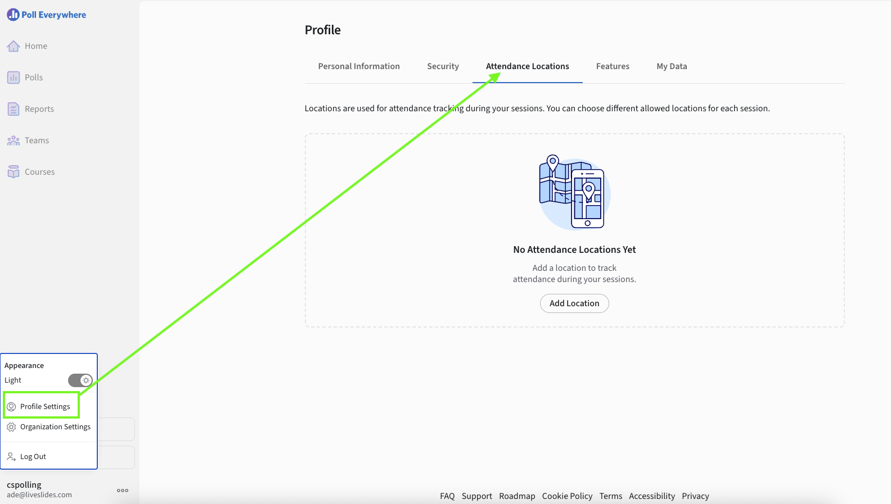Click the Home house icon
The width and height of the screenshot is (891, 504).
(13, 46)
